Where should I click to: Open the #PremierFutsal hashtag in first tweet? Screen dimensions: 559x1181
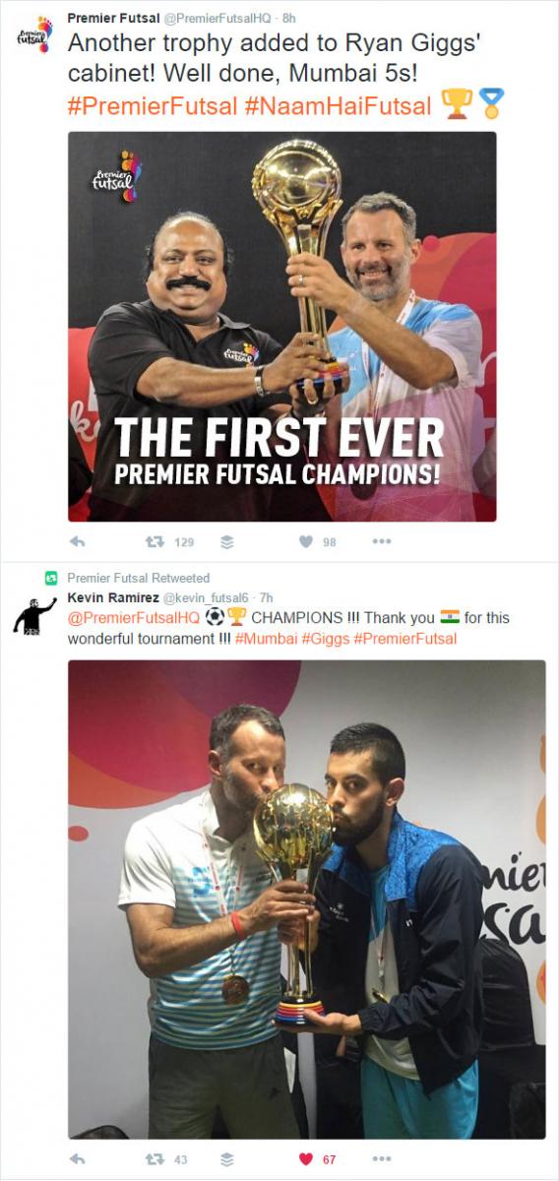(149, 106)
